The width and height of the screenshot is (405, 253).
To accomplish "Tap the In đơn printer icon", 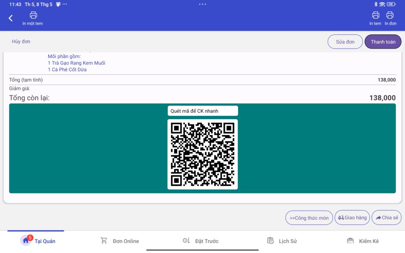I will [390, 15].
